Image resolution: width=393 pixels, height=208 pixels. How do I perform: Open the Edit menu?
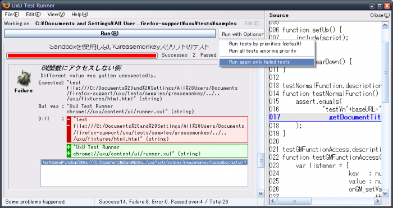tap(33, 15)
